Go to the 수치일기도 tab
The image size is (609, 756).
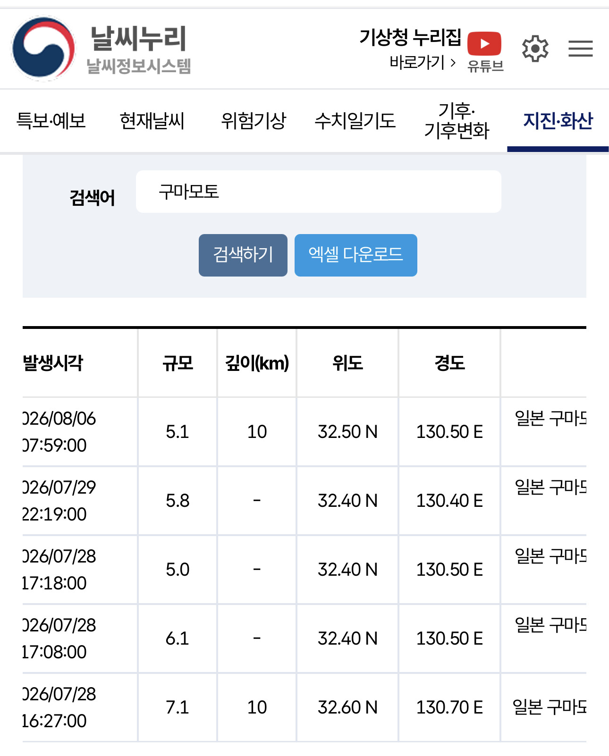(x=355, y=121)
